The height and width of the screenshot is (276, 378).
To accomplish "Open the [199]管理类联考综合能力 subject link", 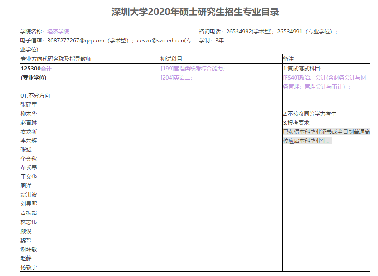I will point(193,69).
